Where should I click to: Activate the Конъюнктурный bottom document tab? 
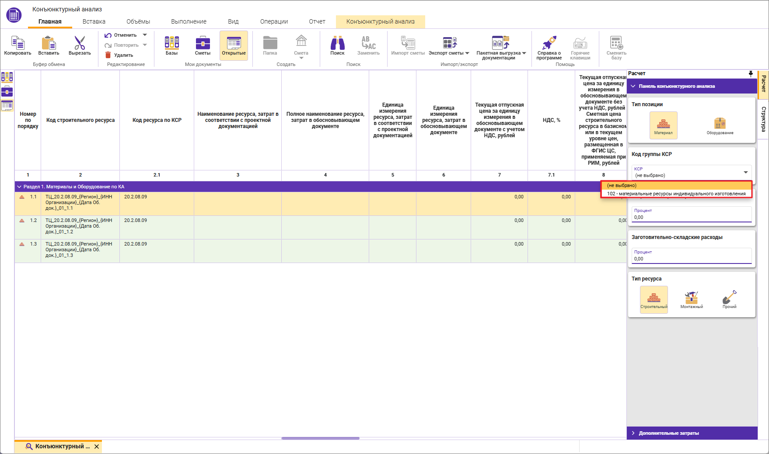click(x=58, y=447)
